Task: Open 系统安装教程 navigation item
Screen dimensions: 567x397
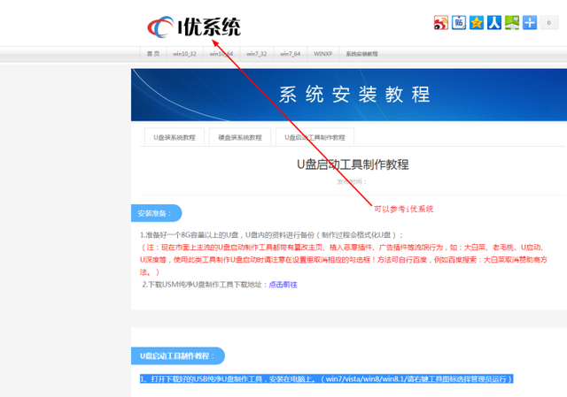Action: coord(361,54)
